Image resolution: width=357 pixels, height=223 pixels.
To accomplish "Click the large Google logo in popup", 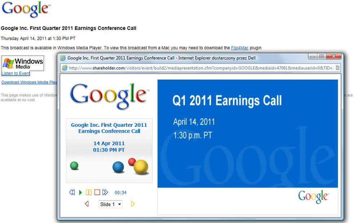I will [110, 96].
